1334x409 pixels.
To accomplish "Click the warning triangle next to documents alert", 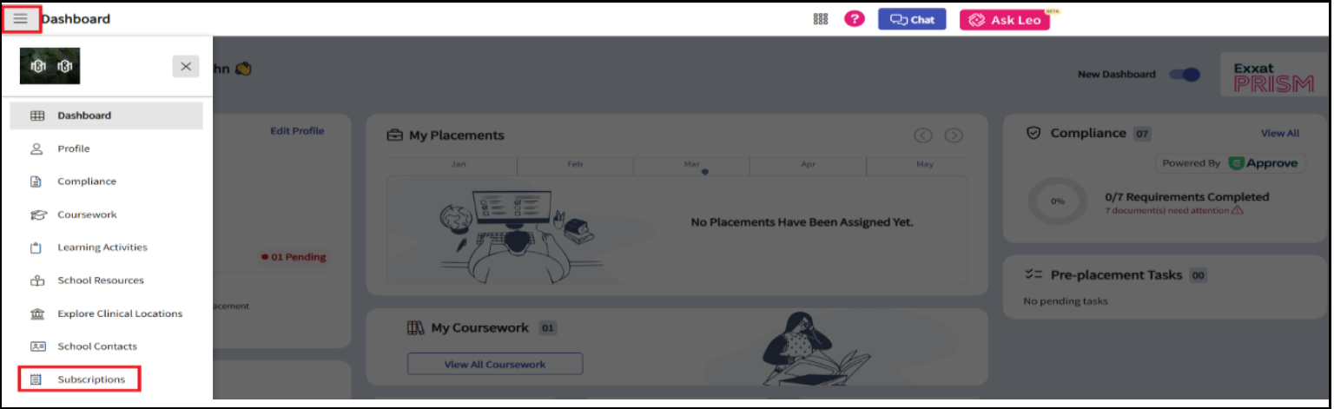I will [1238, 210].
